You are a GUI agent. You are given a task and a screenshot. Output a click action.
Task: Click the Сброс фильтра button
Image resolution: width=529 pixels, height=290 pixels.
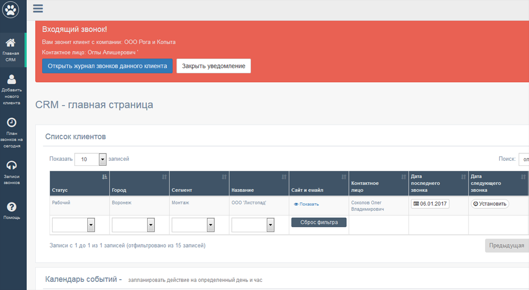point(319,222)
